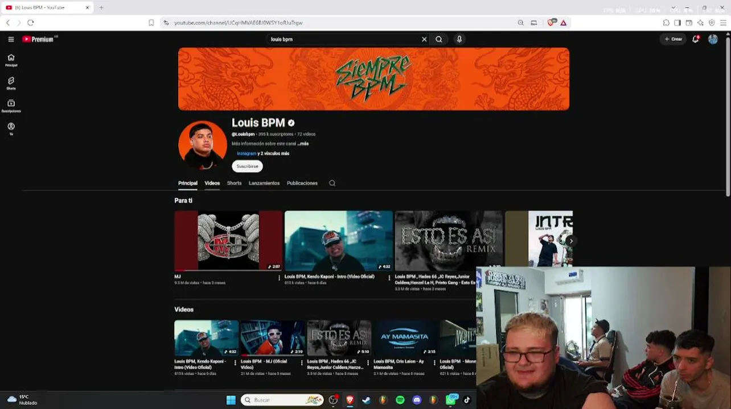The width and height of the screenshot is (731, 409).
Task: Switch to the channel Shorts tab
Action: (235, 183)
